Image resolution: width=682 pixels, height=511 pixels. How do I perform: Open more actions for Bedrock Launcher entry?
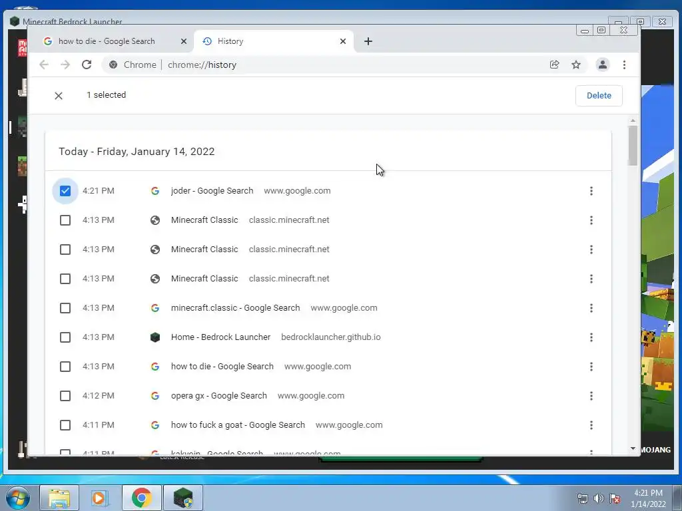[x=591, y=337]
